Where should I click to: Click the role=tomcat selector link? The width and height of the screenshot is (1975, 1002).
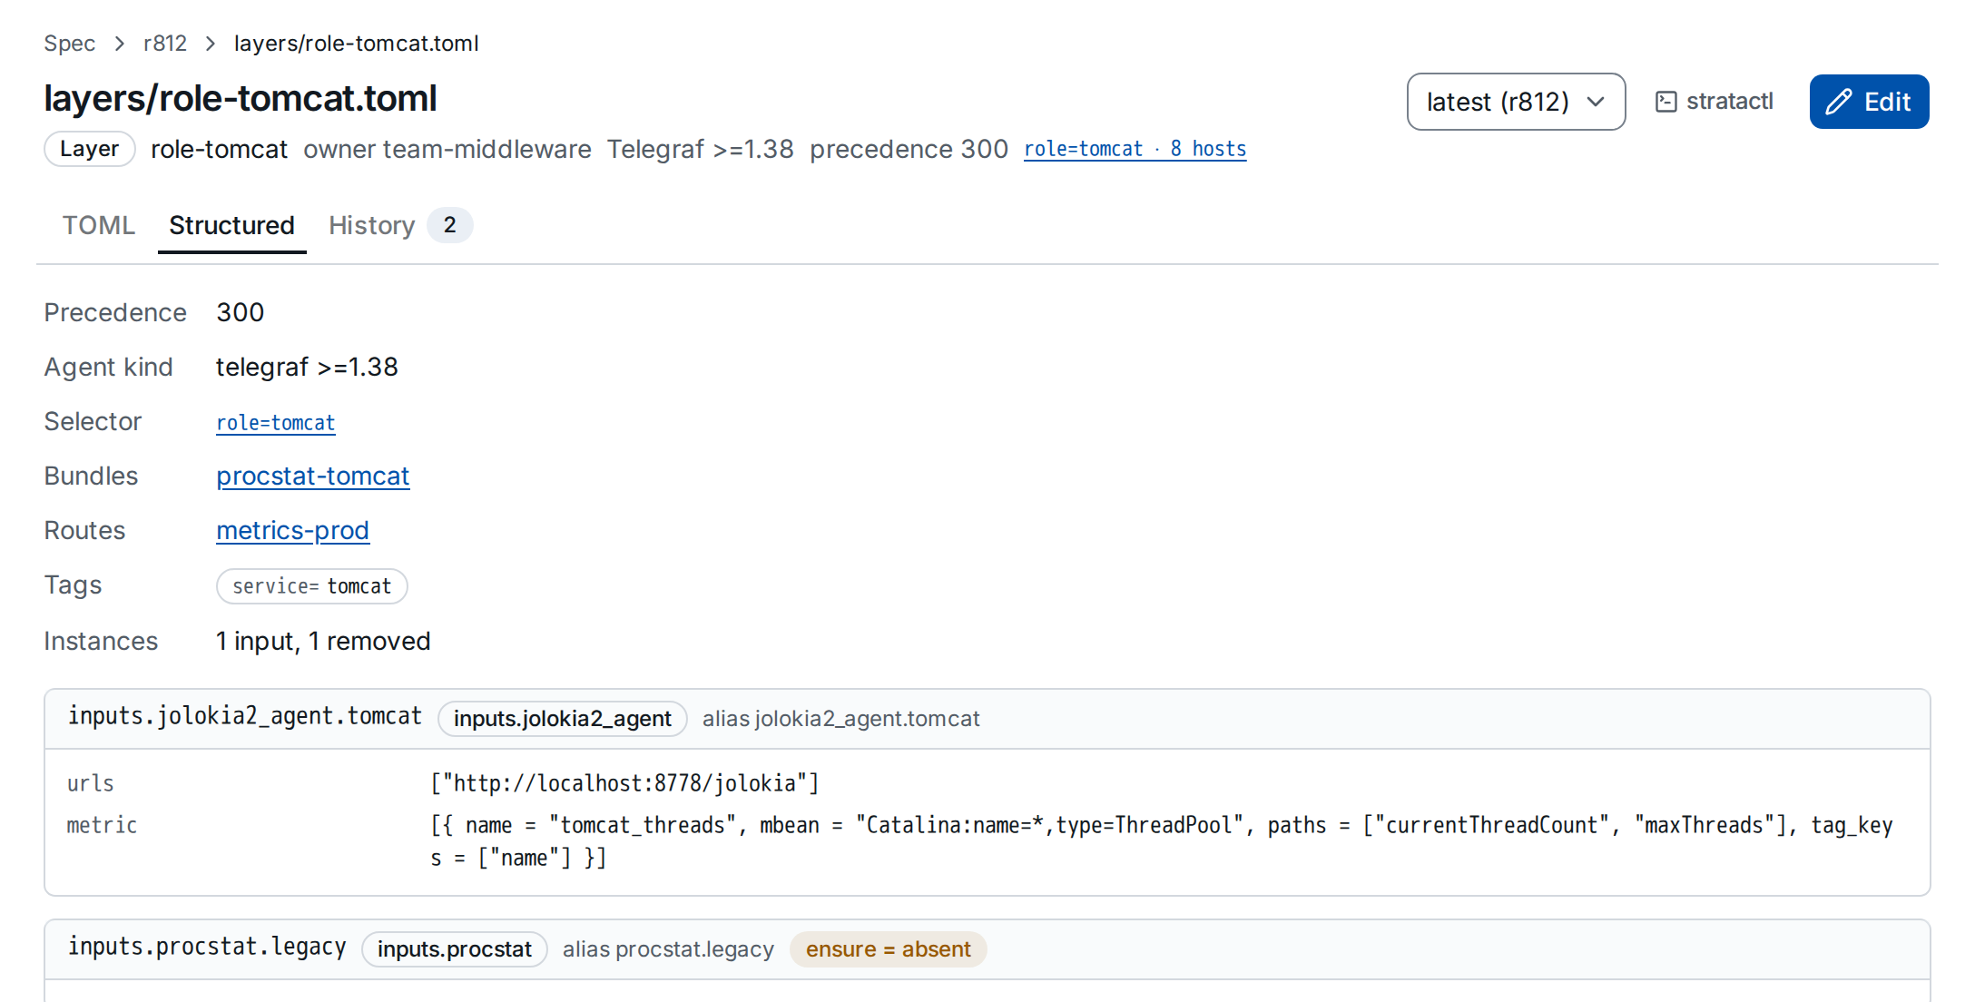[x=276, y=423]
